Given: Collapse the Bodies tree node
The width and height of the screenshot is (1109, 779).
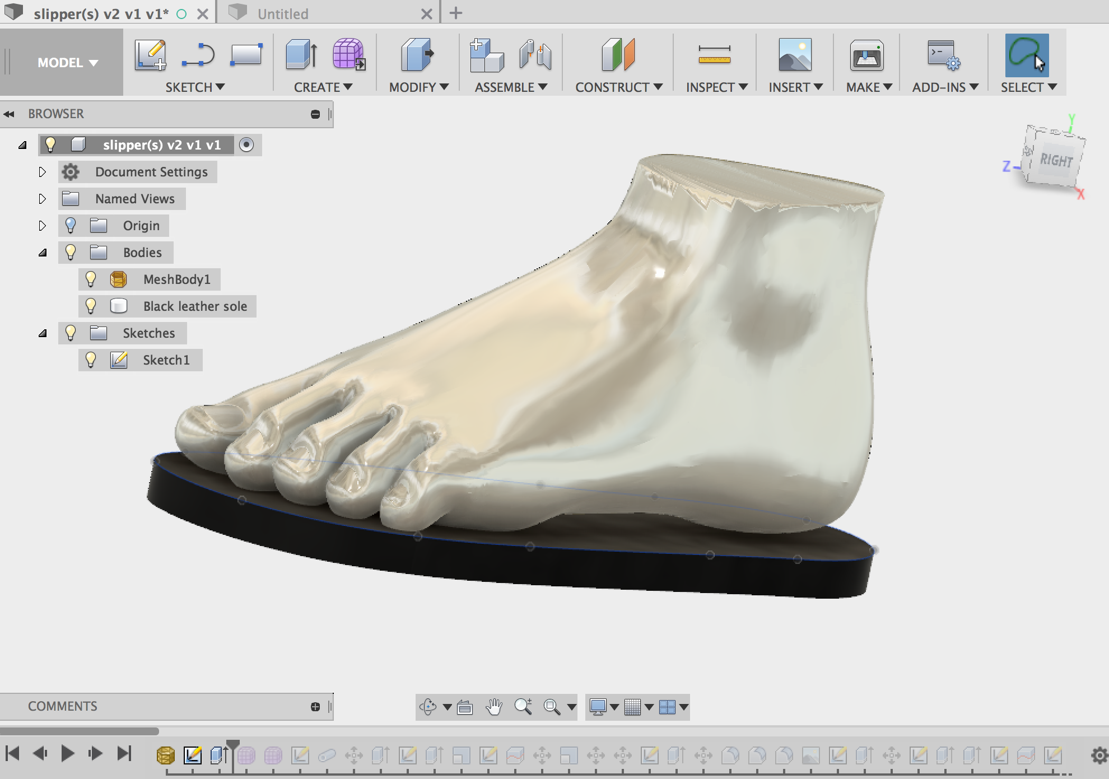Looking at the screenshot, I should coord(43,253).
